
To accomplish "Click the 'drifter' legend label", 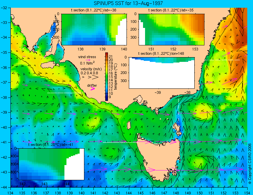I will tap(92, 85).
